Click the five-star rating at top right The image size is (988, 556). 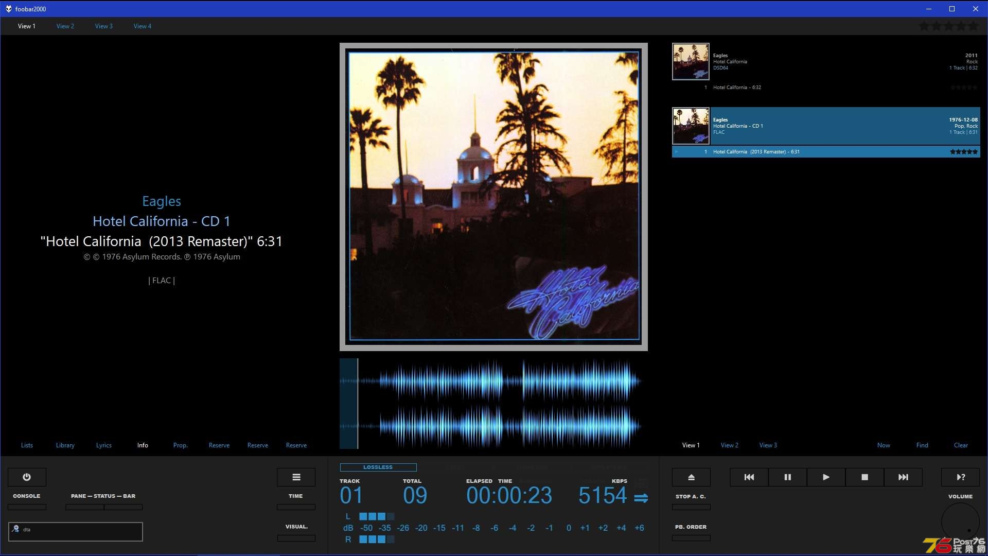click(948, 26)
